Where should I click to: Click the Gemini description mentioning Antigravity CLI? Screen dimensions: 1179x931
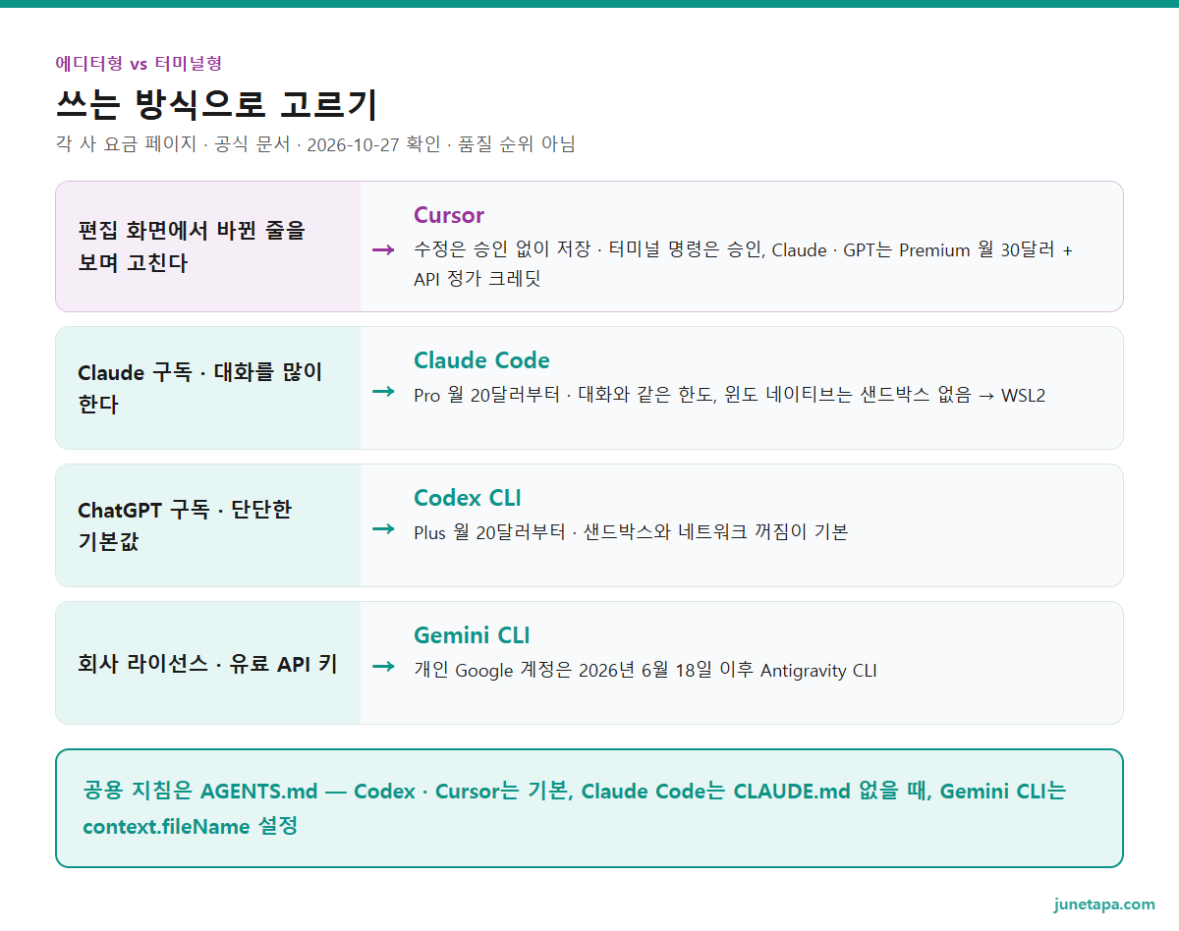646,671
